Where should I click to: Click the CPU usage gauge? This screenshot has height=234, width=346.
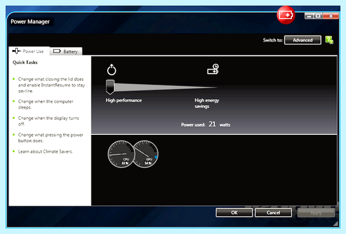pyautogui.click(x=121, y=154)
